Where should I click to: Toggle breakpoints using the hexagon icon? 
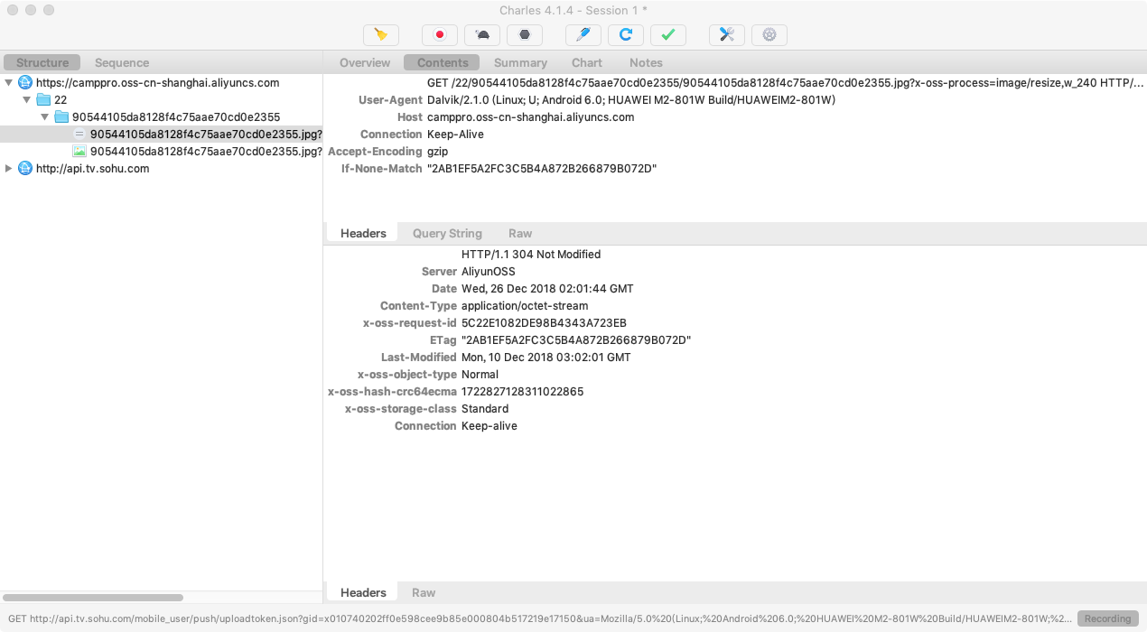click(x=525, y=34)
